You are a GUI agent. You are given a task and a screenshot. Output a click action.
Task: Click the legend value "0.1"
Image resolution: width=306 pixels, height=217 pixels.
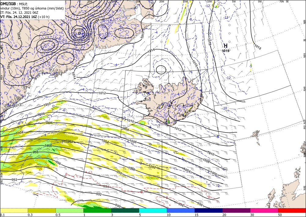[2, 215]
